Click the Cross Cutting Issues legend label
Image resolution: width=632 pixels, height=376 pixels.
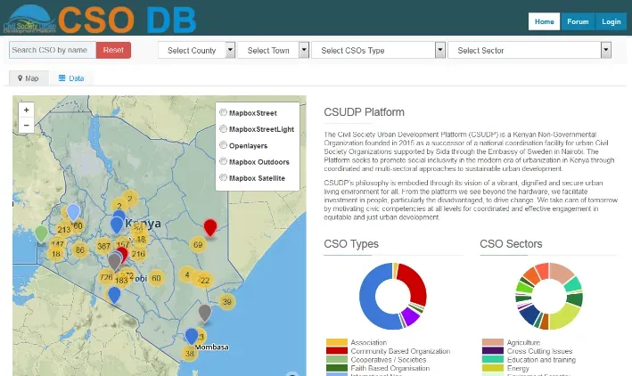click(x=539, y=351)
